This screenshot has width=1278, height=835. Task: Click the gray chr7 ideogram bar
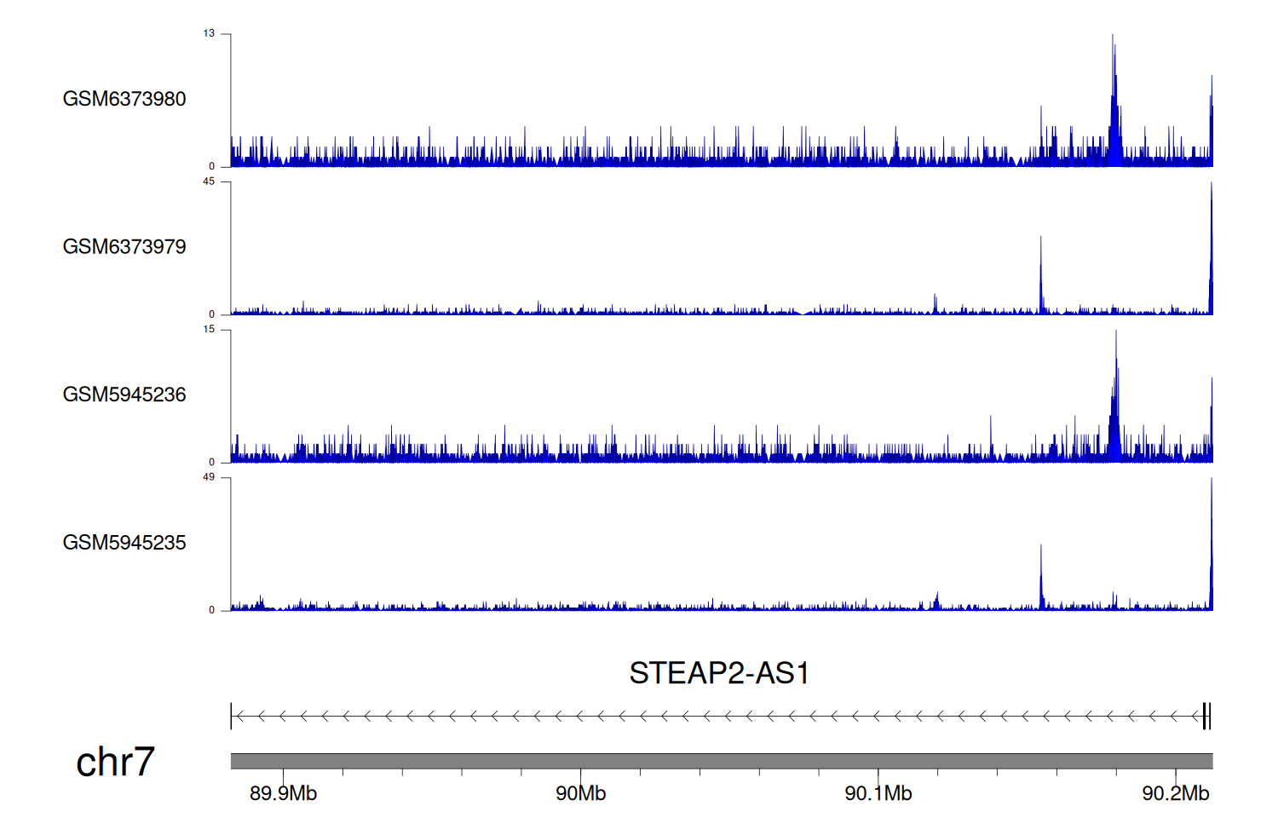coord(721,761)
